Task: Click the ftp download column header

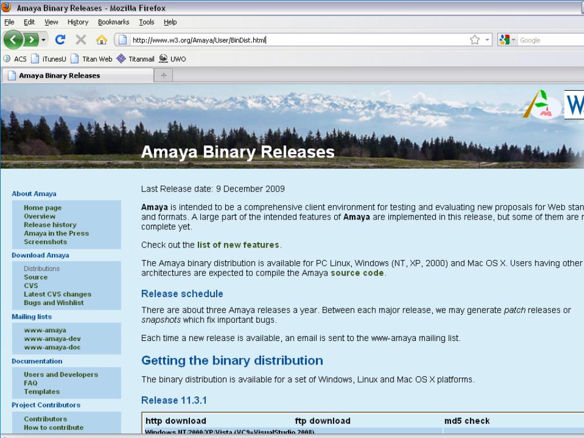Action: click(x=323, y=421)
